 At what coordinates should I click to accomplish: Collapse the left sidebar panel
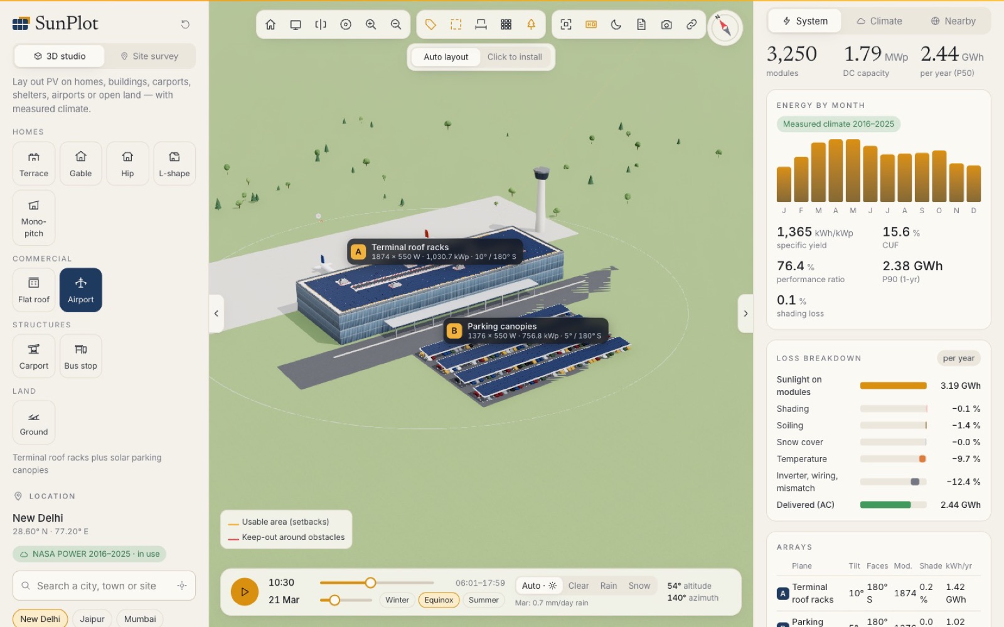pyautogui.click(x=216, y=313)
